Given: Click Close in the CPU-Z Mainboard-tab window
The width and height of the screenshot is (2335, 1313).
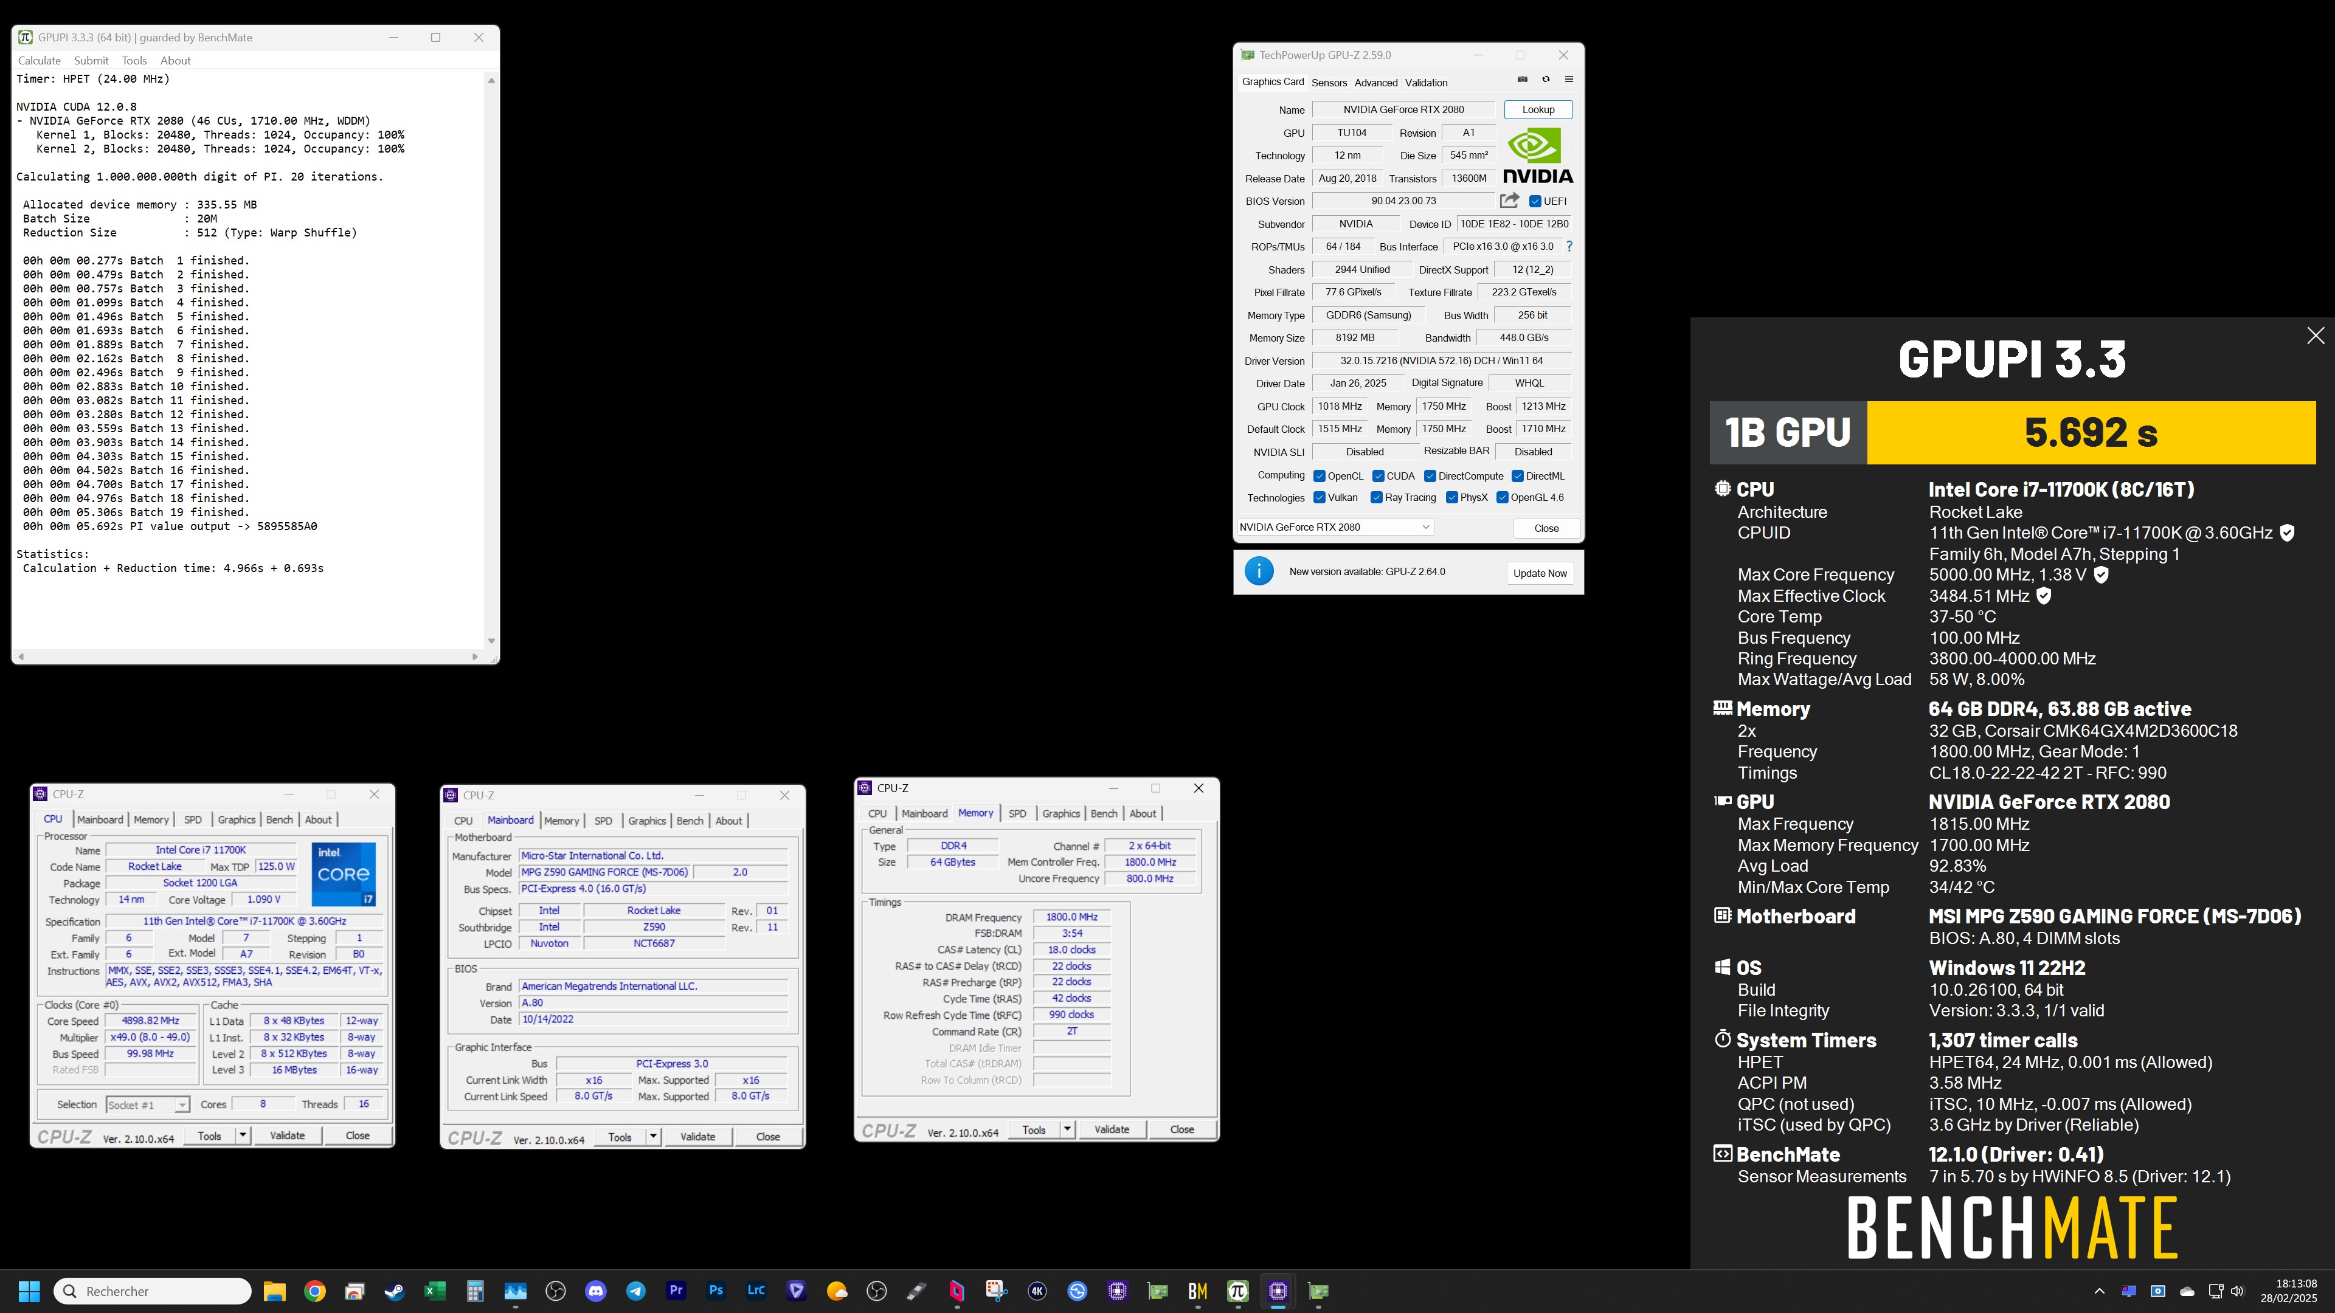Looking at the screenshot, I should click(768, 1136).
